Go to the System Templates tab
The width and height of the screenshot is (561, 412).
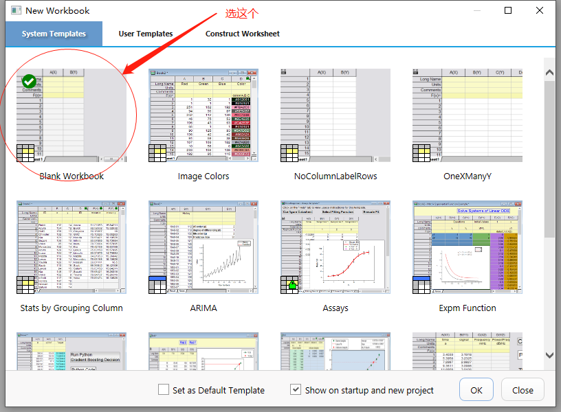click(54, 34)
